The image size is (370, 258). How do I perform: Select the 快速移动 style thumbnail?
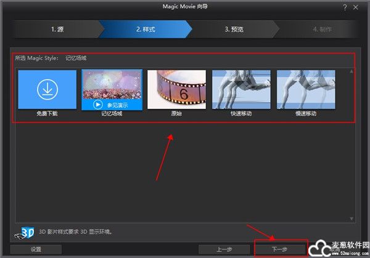[x=241, y=89]
